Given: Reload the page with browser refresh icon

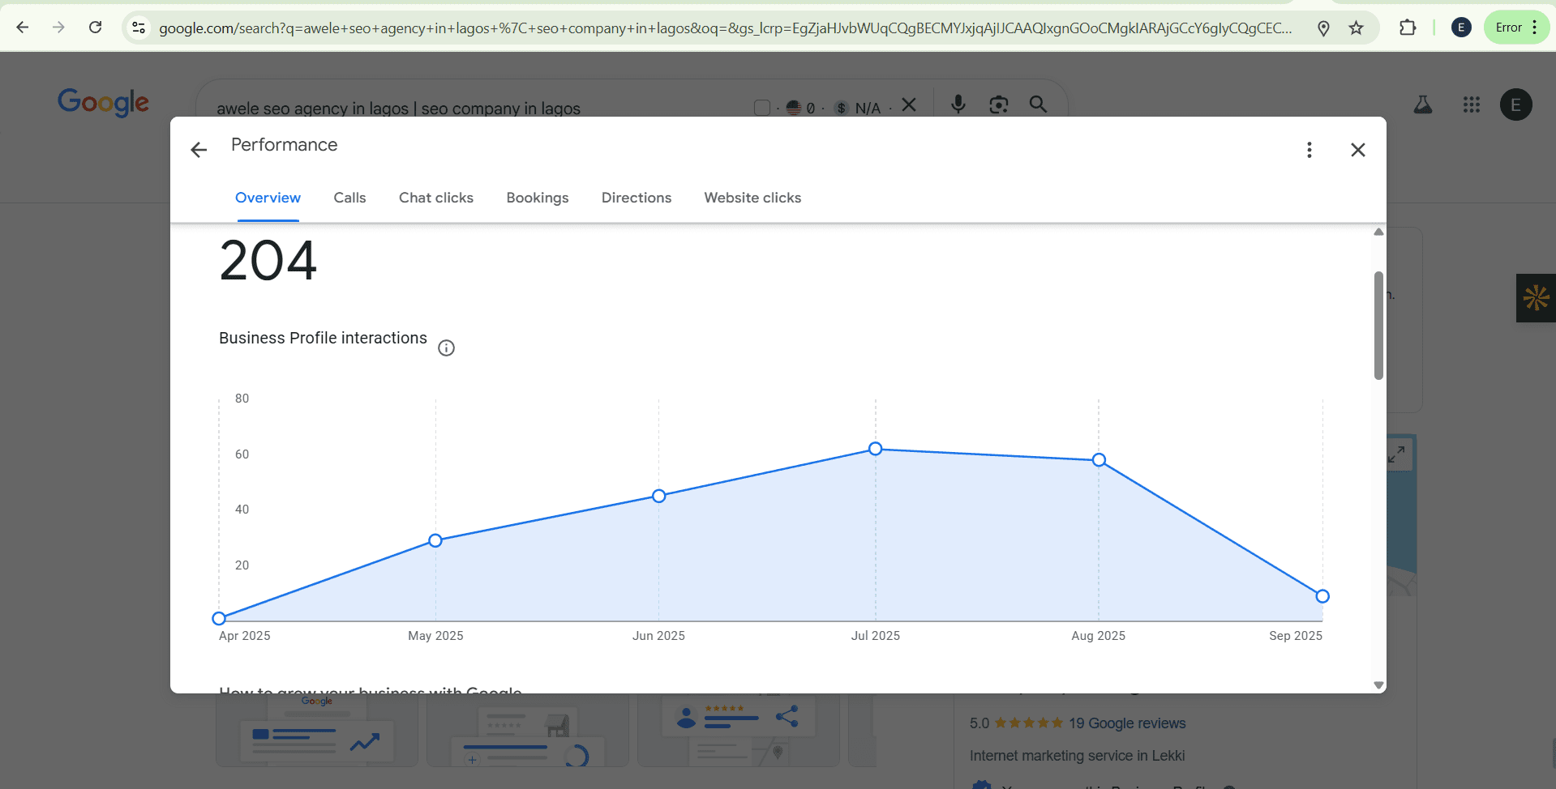Looking at the screenshot, I should pos(95,28).
